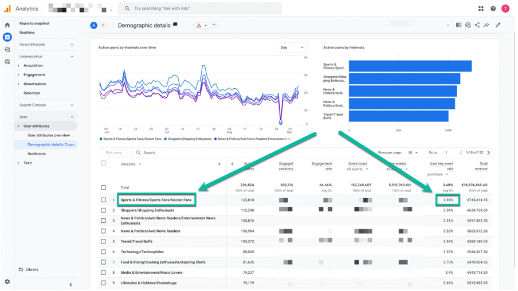
Task: Open the Advertising icon in left rail
Action: coord(7,62)
